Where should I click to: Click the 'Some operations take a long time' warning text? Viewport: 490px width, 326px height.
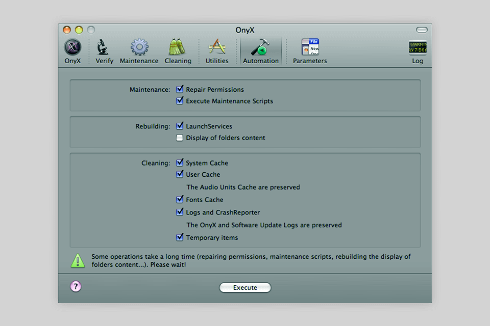tap(251, 260)
